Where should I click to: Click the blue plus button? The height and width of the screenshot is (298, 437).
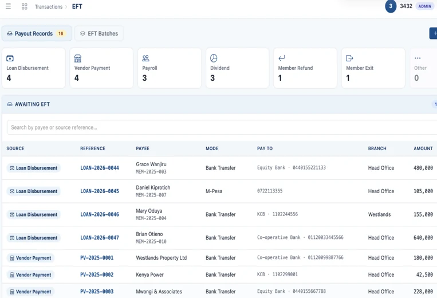(434, 33)
